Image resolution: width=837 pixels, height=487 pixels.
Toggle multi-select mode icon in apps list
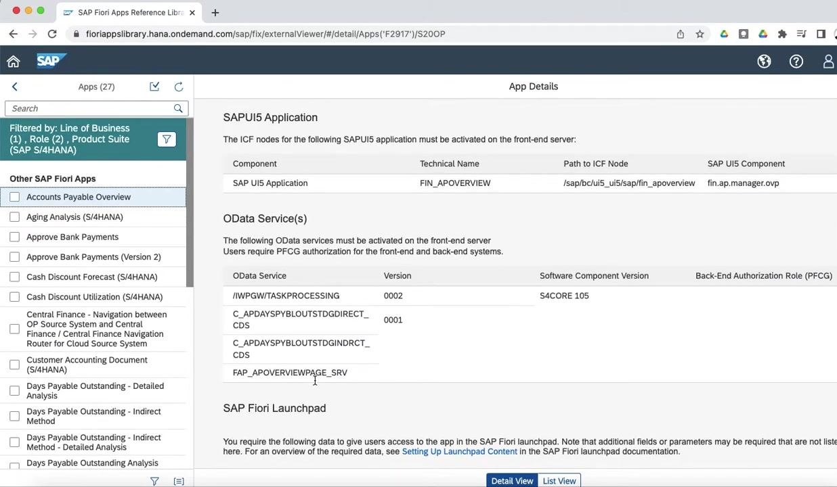tap(154, 87)
